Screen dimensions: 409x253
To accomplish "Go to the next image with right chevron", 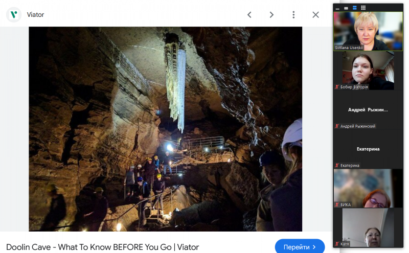I will point(271,15).
